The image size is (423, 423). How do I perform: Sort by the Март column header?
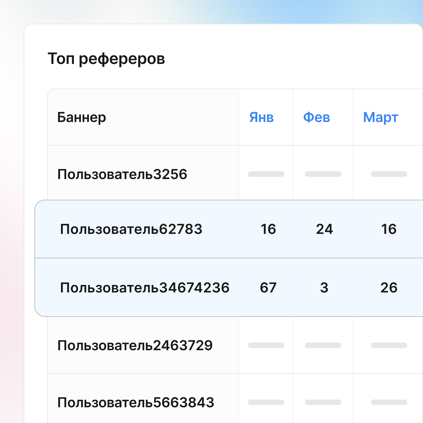[380, 117]
